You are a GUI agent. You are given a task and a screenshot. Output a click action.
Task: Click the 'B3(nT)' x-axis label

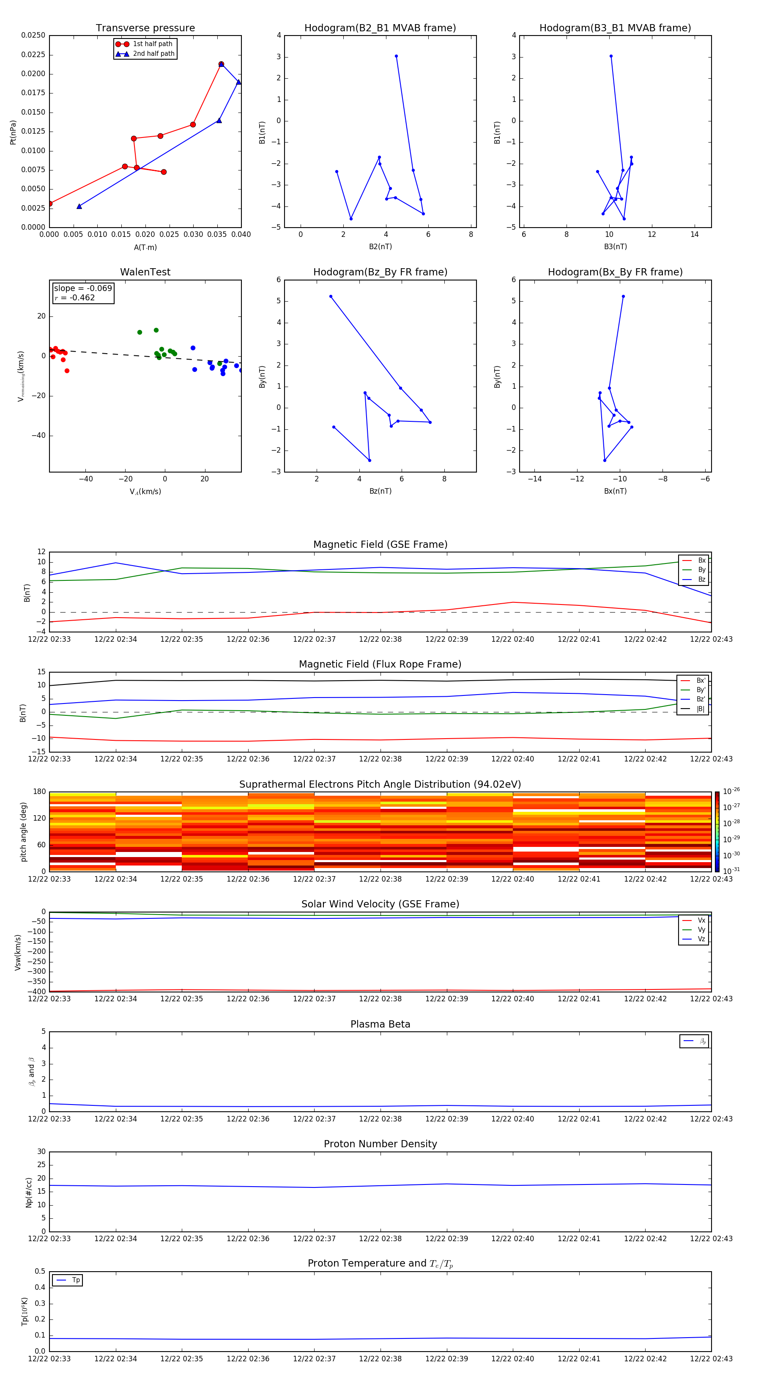tap(615, 247)
